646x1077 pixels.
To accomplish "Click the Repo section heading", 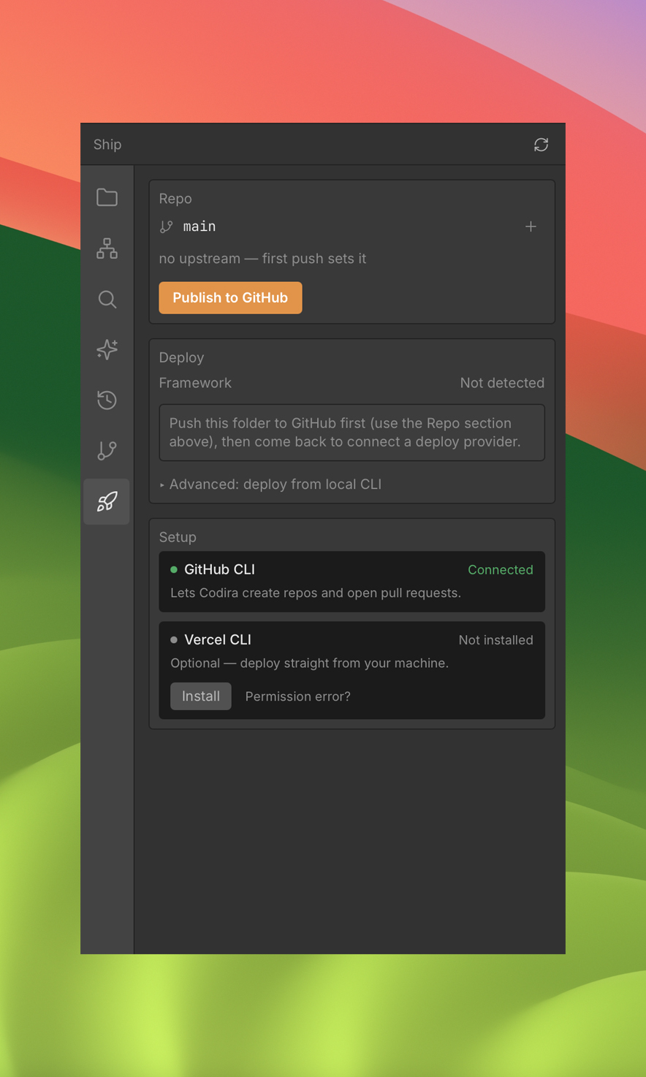I will [x=175, y=199].
